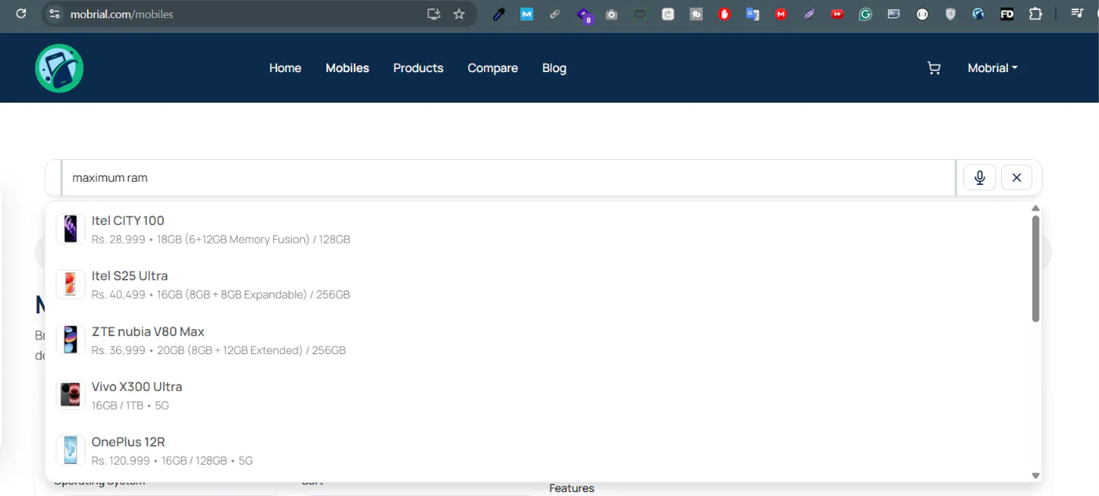
Task: Open the Blog nav link
Action: [555, 68]
